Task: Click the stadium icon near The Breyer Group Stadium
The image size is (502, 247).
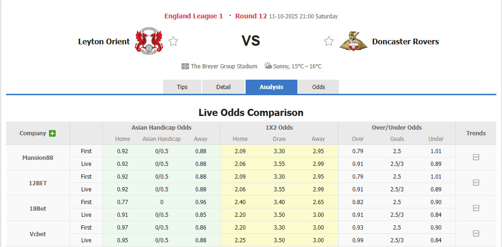Action: pos(185,66)
